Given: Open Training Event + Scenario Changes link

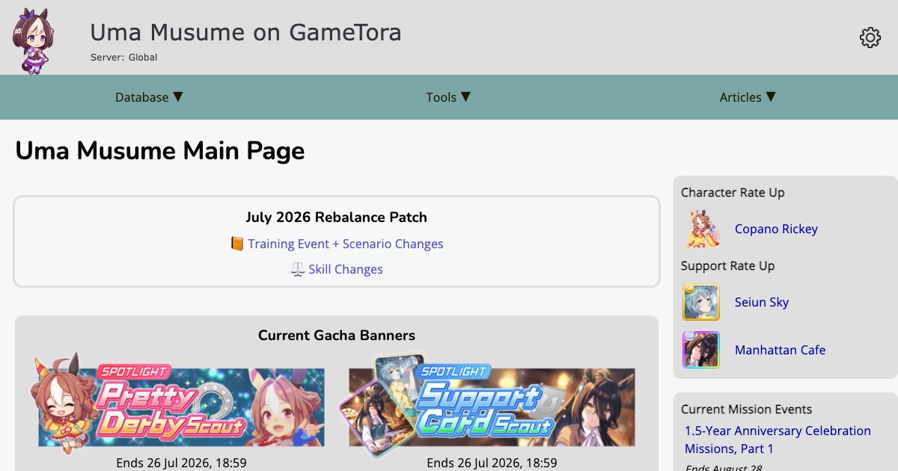Looking at the screenshot, I should (x=346, y=244).
